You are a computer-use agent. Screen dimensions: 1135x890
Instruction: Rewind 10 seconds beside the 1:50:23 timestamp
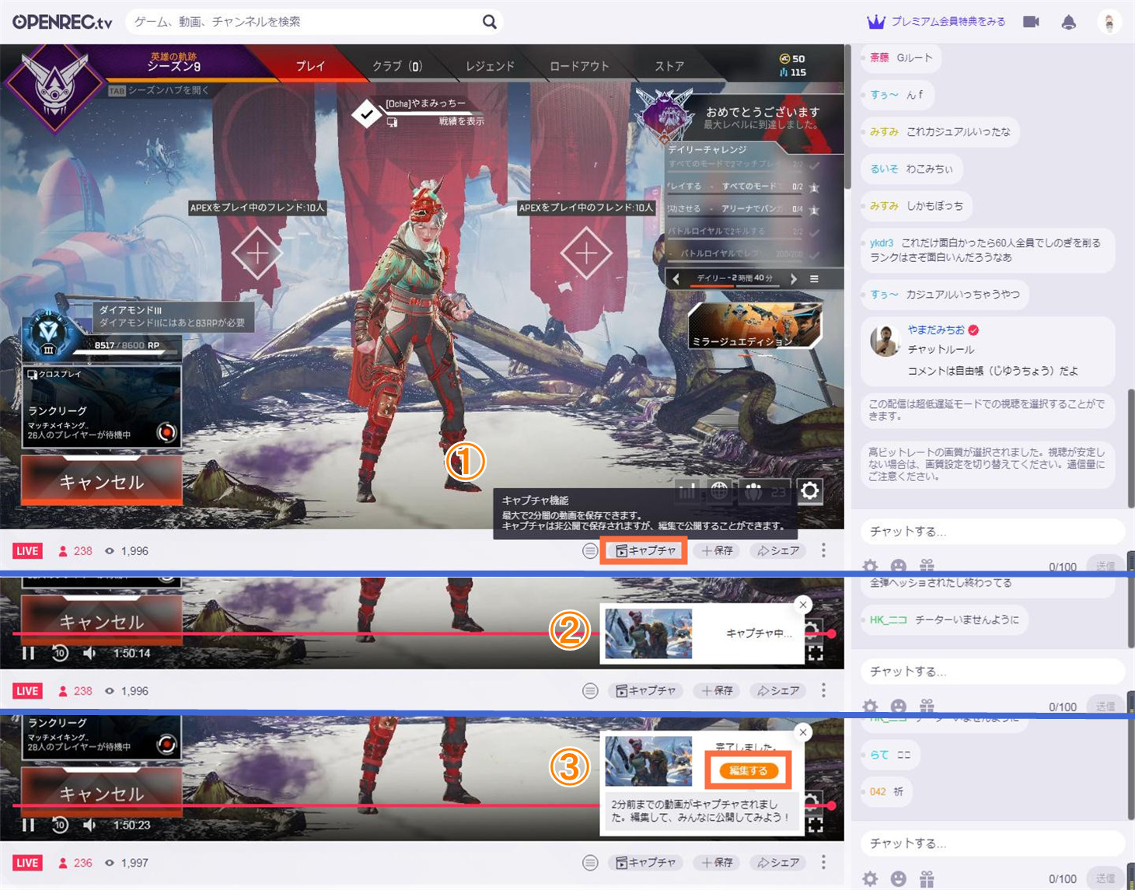click(60, 825)
